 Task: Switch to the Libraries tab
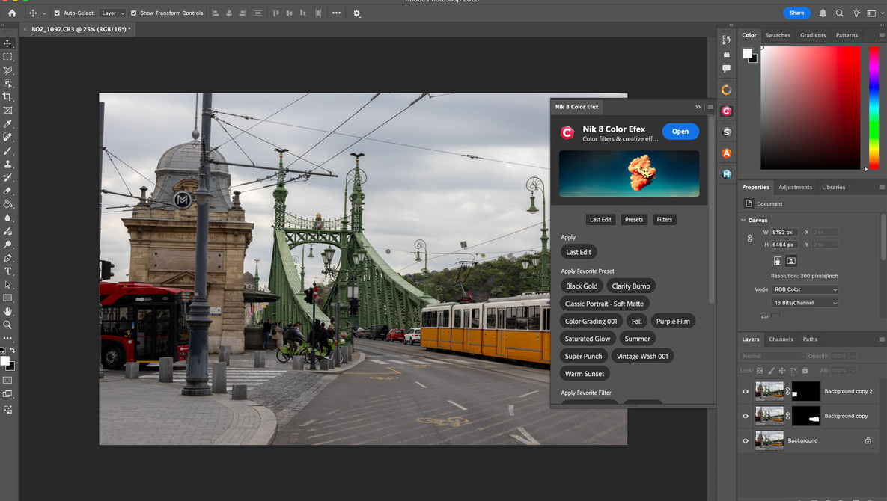(x=834, y=187)
